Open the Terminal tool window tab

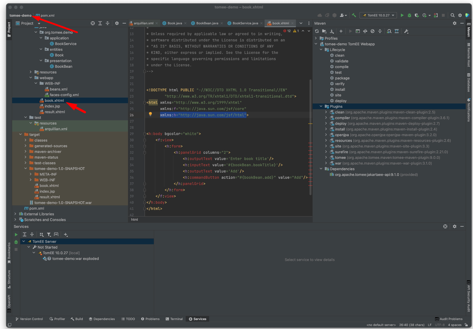pos(174,319)
